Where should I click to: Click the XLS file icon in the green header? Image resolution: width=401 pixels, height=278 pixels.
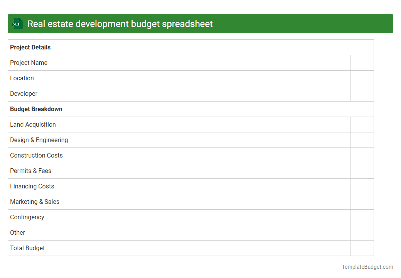[x=17, y=24]
